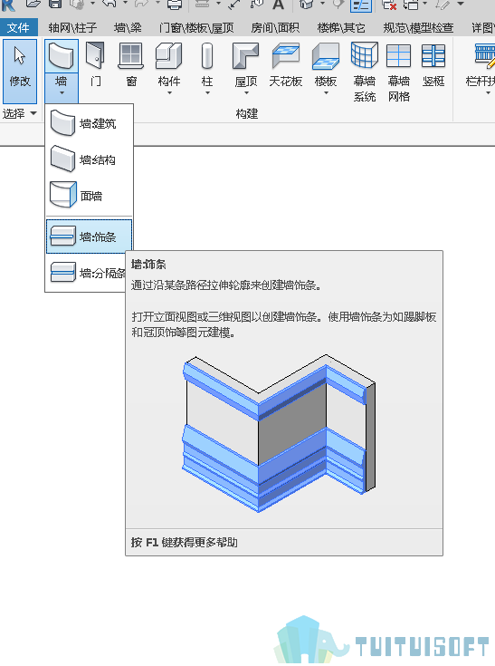Viewport: 495px width, 666px height.
Task: Select the 竖梃 mullion tool
Action: 433,63
